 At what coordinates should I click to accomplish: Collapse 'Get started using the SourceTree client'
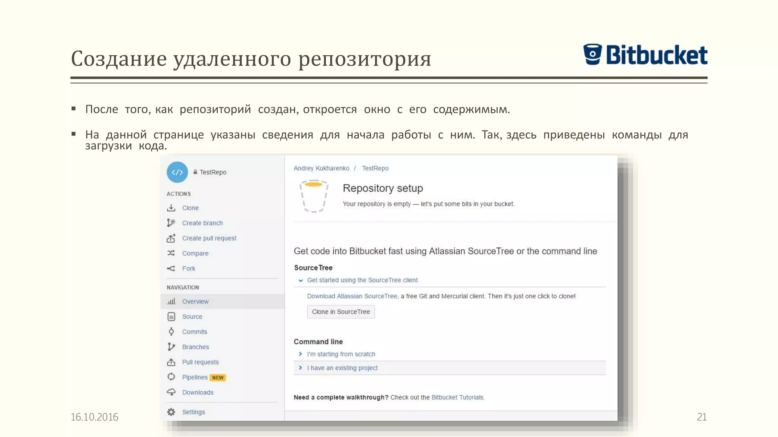tap(362, 280)
